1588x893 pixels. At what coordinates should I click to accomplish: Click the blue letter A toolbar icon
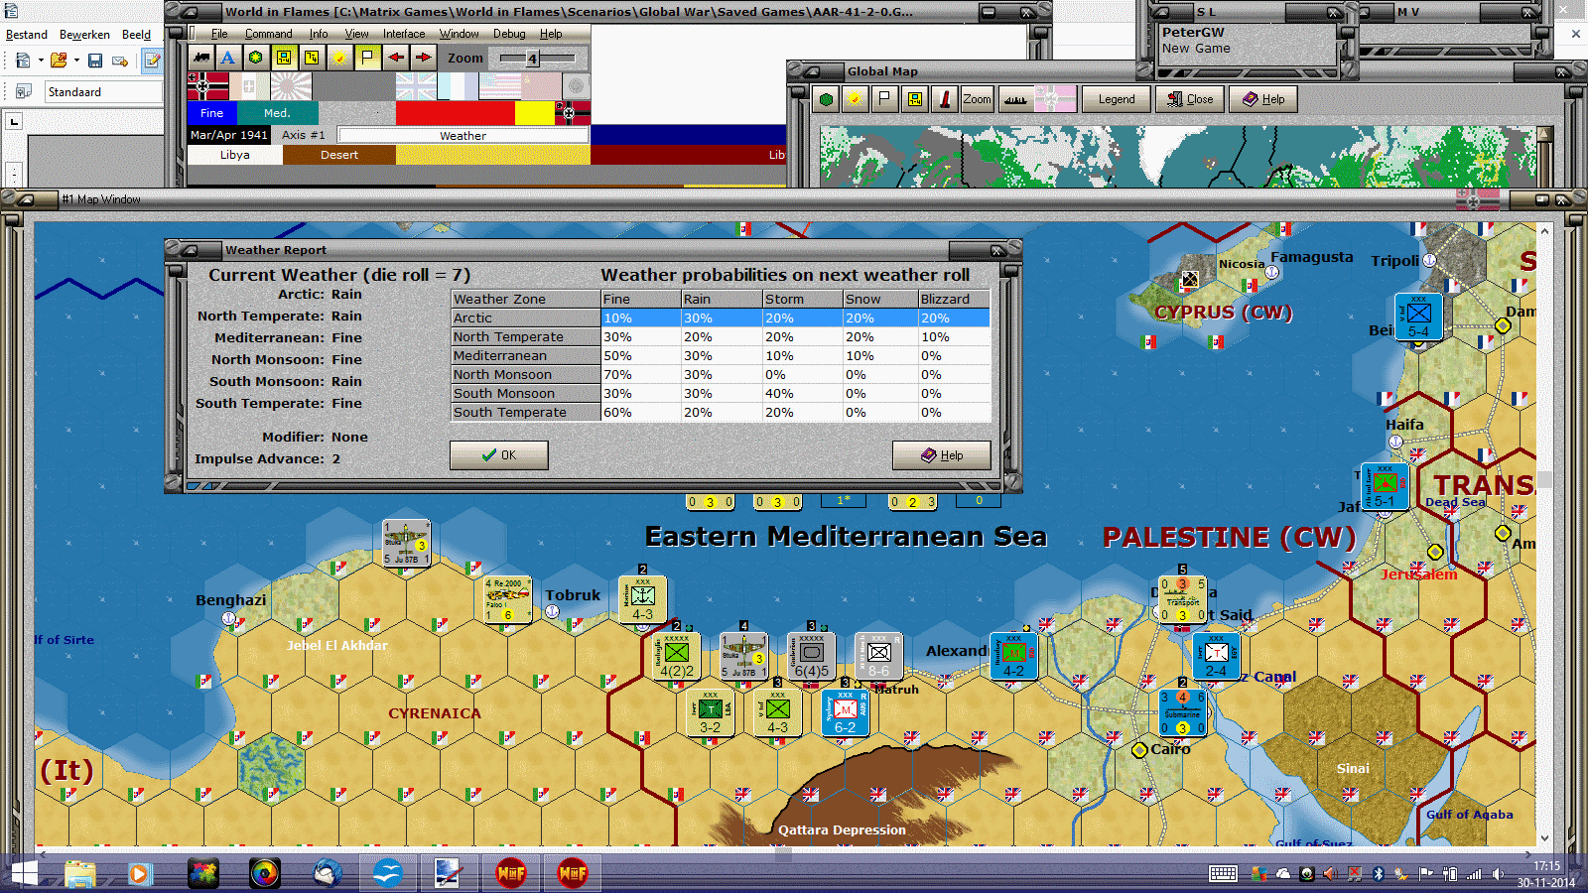228,58
